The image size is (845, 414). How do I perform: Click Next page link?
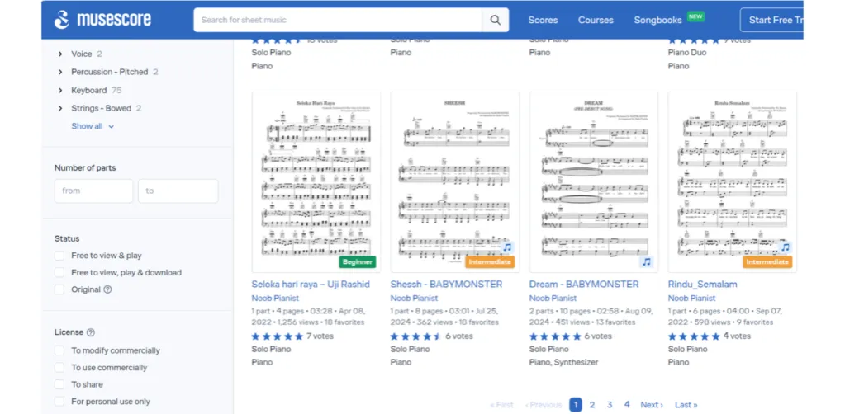[x=652, y=405]
